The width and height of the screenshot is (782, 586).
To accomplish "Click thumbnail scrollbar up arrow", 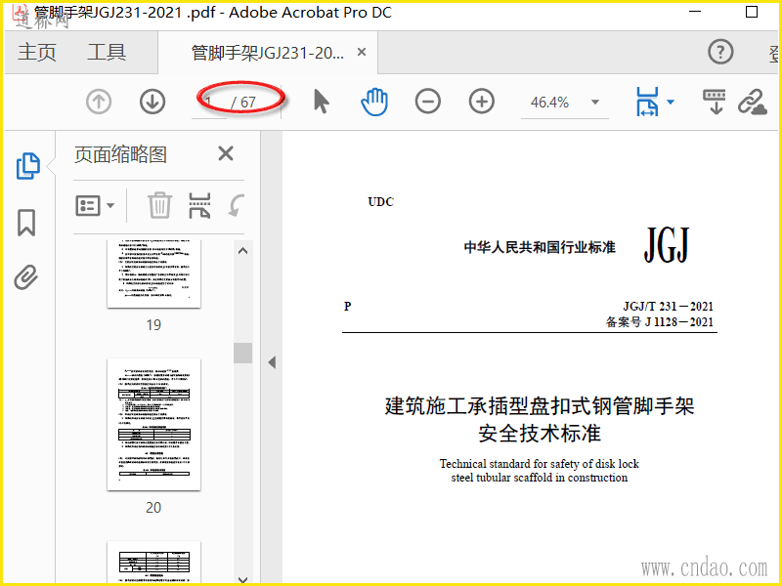I will coord(242,251).
